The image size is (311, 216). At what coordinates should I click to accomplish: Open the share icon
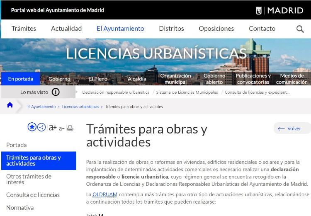[x=41, y=127]
